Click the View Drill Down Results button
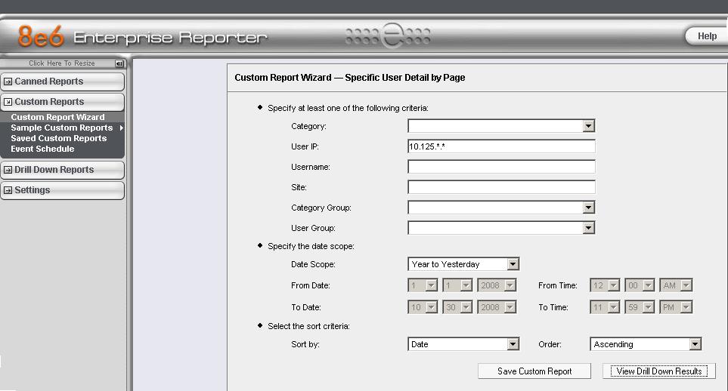This screenshot has width=728, height=391. tap(659, 371)
